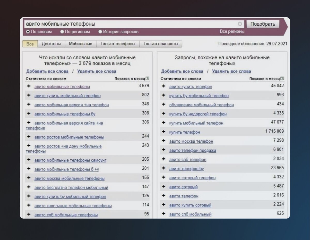310x240 pixels.
Task: Click plus beside 'купить бу мобильный телефон'
Action: click(164, 95)
